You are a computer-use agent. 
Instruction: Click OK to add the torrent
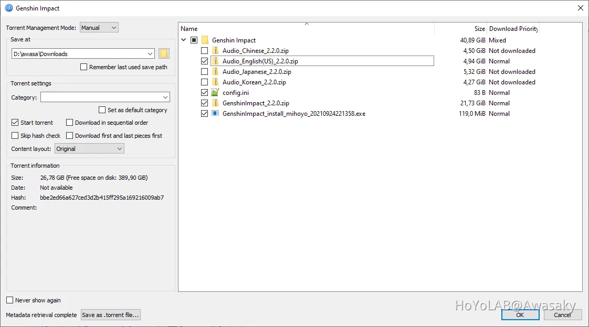520,315
